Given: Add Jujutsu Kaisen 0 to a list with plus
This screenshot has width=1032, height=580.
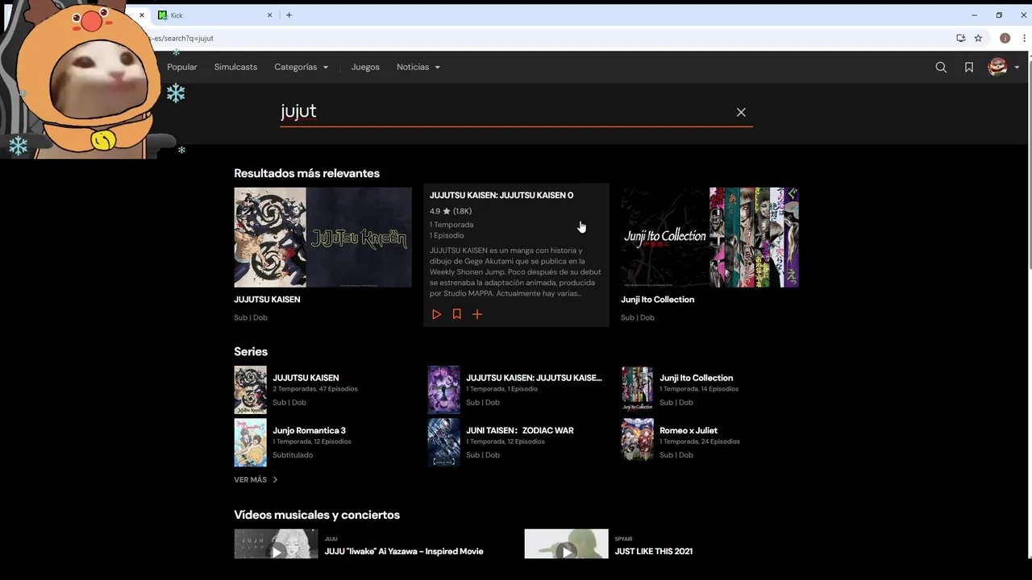Looking at the screenshot, I should [x=477, y=314].
